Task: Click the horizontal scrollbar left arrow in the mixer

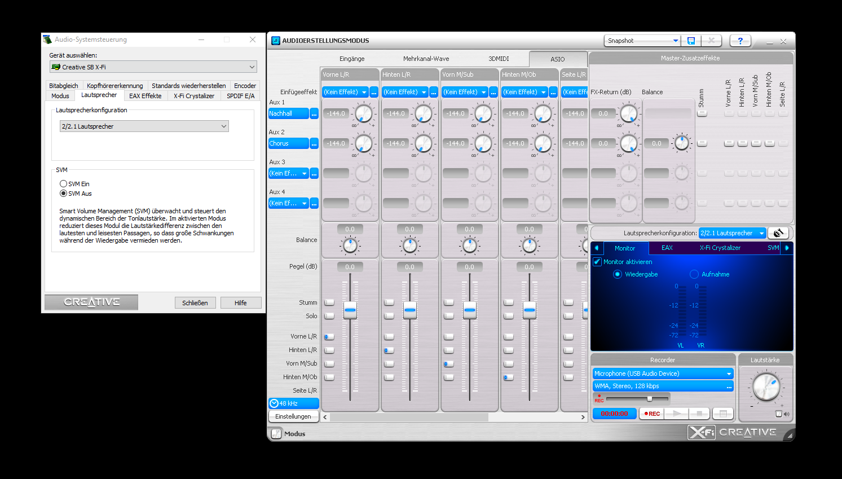Action: (x=325, y=417)
